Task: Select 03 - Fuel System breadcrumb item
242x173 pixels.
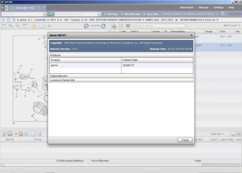Action: pyautogui.click(x=113, y=20)
